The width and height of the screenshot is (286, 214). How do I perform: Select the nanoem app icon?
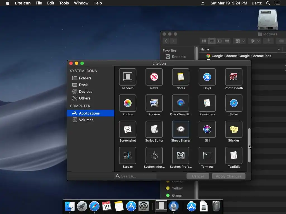pos(127,77)
